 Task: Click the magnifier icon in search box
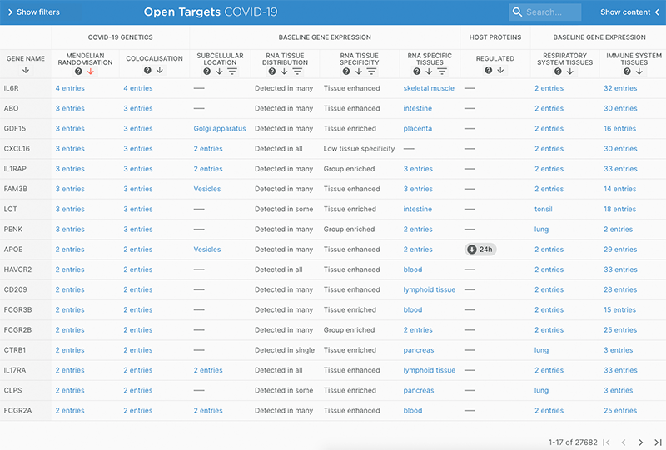pos(517,12)
